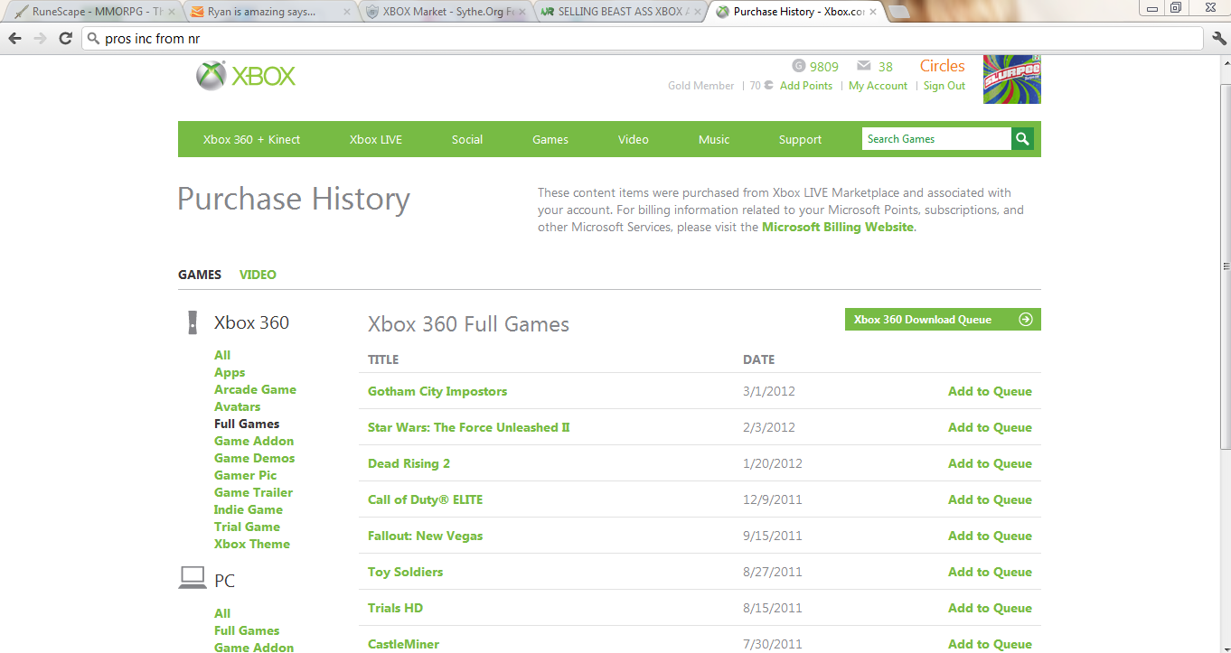Filter by Avatars
This screenshot has height=653, width=1231.
click(237, 406)
